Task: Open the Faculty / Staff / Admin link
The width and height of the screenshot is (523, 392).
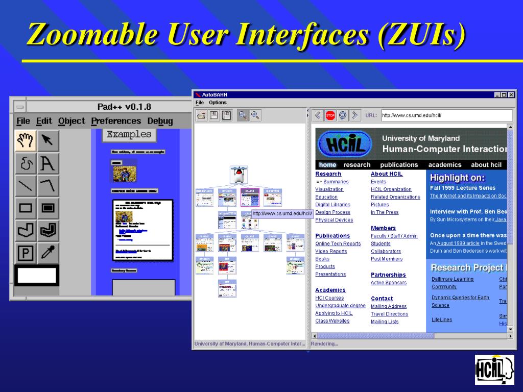Action: pyautogui.click(x=394, y=236)
